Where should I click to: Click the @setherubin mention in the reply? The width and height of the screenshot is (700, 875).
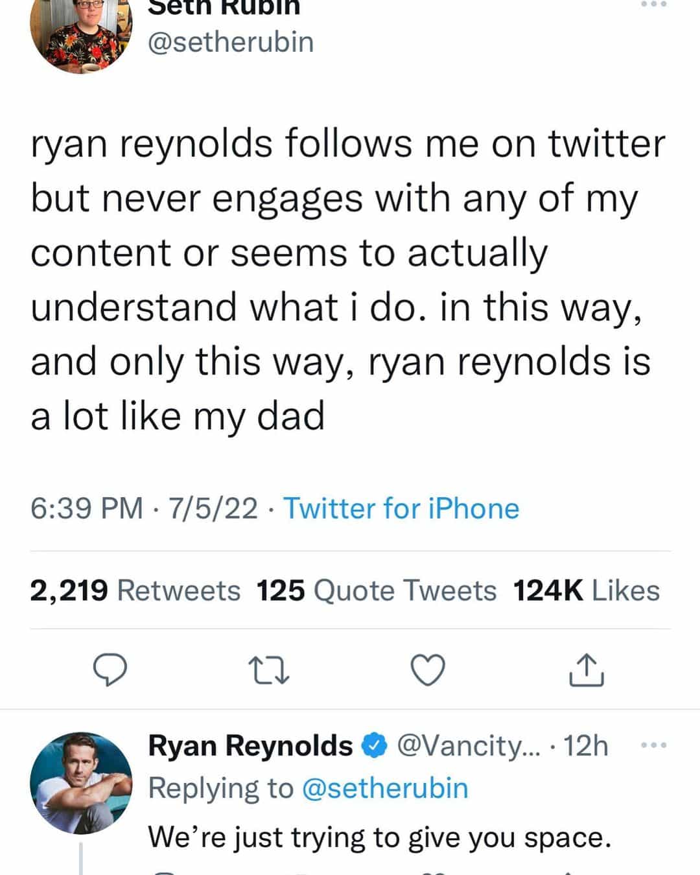(x=385, y=788)
